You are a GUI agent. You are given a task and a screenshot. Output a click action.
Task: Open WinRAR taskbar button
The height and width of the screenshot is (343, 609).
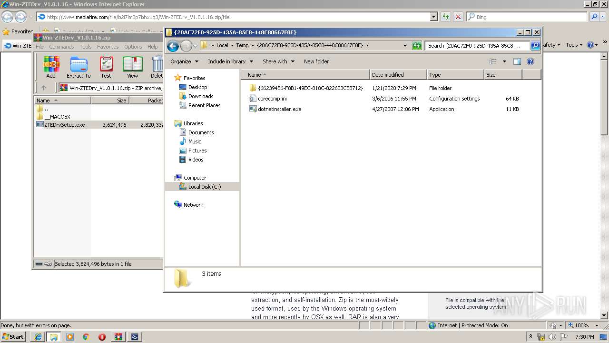118,337
